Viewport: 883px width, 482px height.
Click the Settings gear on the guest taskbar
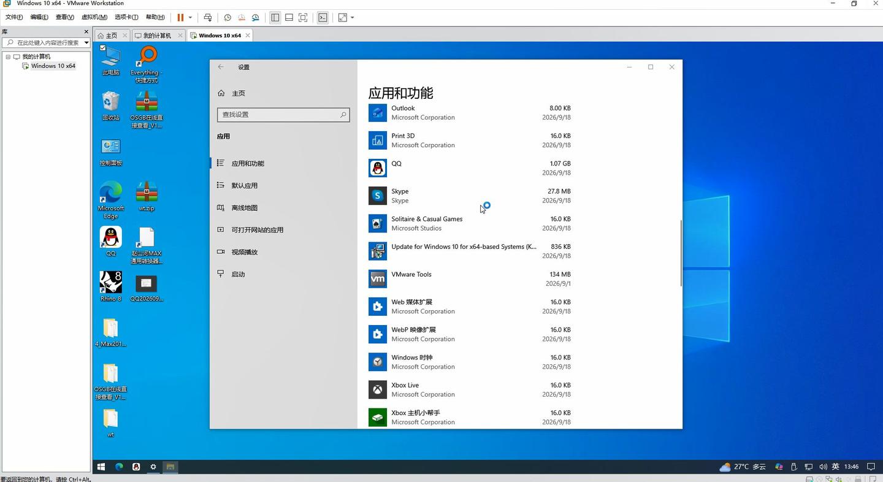point(153,467)
